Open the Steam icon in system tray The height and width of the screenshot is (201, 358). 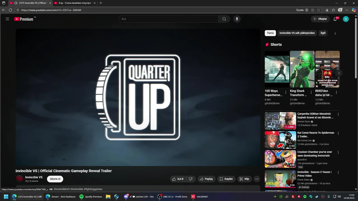click(317, 197)
